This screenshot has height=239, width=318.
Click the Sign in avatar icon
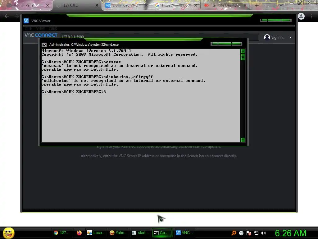tap(267, 37)
